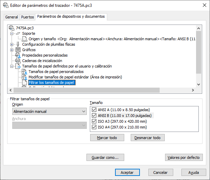Screen dimensions: 210x180
Task: Select Tamaños de papel personalizados tree item
Action: pos(56,72)
